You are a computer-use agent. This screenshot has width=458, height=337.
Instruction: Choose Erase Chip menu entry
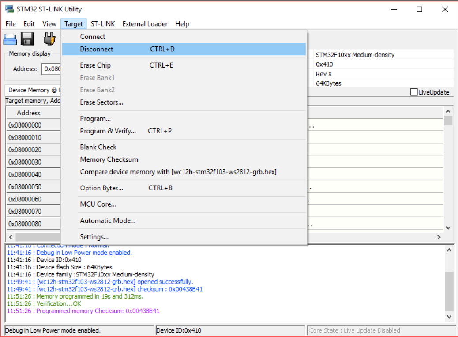(x=184, y=65)
